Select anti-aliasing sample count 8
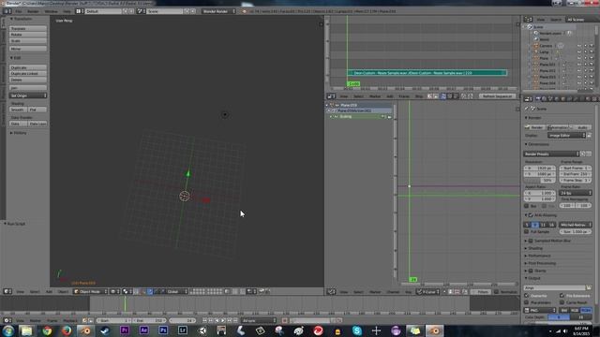The width and height of the screenshot is (600, 337). click(535, 225)
